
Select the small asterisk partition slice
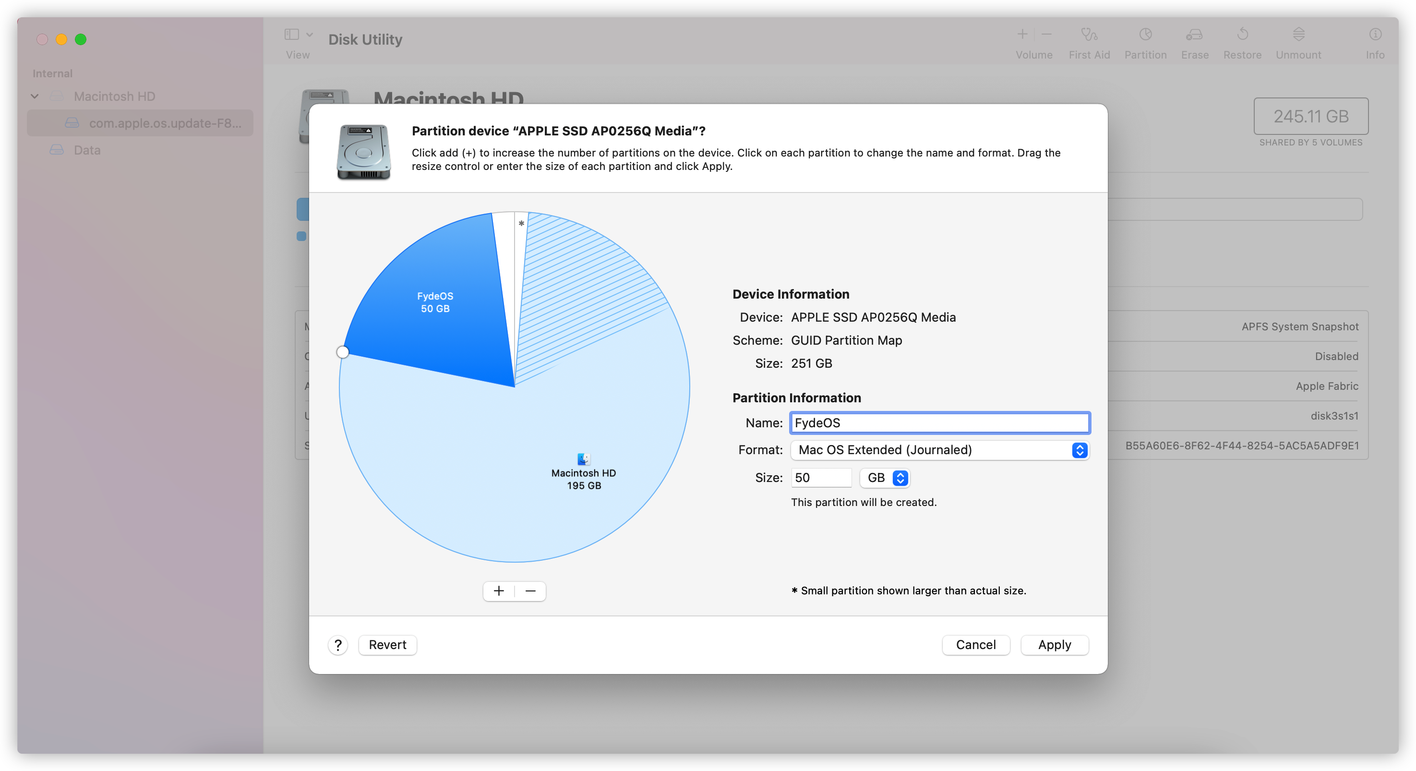pyautogui.click(x=520, y=223)
